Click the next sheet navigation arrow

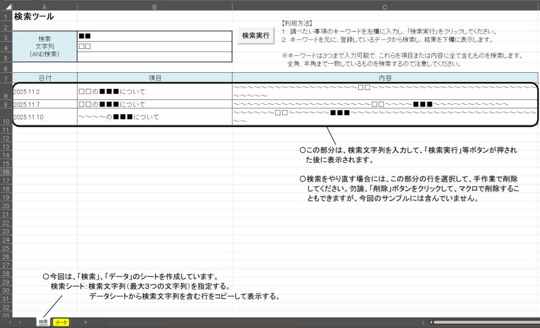20,322
